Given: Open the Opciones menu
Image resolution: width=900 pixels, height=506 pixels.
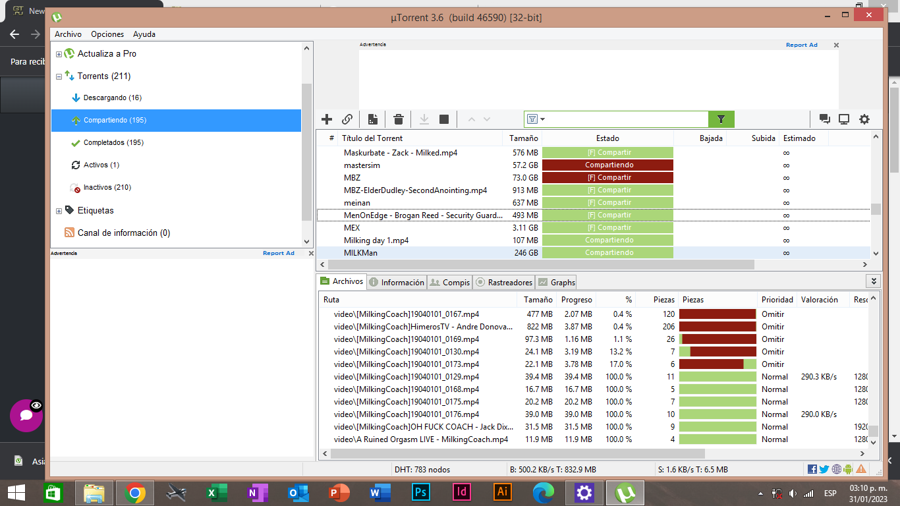Looking at the screenshot, I should click(x=107, y=34).
